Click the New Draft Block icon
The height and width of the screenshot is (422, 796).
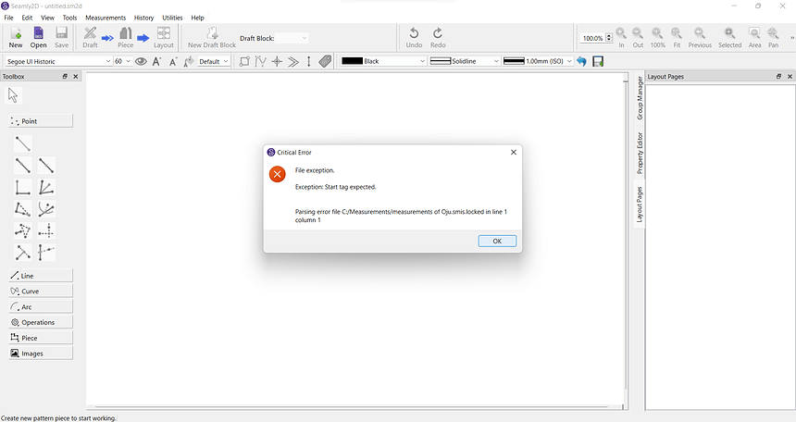point(212,33)
